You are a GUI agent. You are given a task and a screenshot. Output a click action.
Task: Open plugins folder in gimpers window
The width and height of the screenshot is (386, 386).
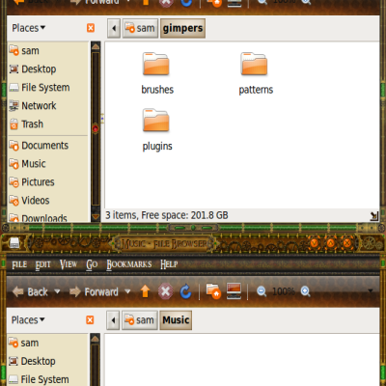click(x=156, y=130)
